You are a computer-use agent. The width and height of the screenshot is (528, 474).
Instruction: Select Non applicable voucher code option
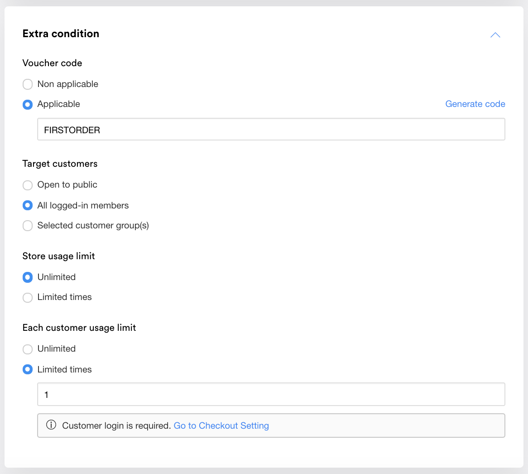pos(28,84)
